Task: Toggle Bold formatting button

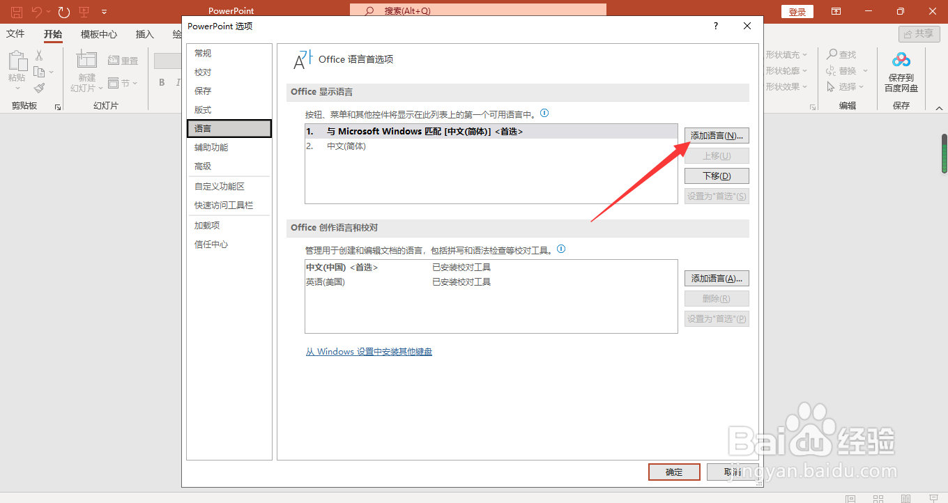Action: tap(162, 83)
